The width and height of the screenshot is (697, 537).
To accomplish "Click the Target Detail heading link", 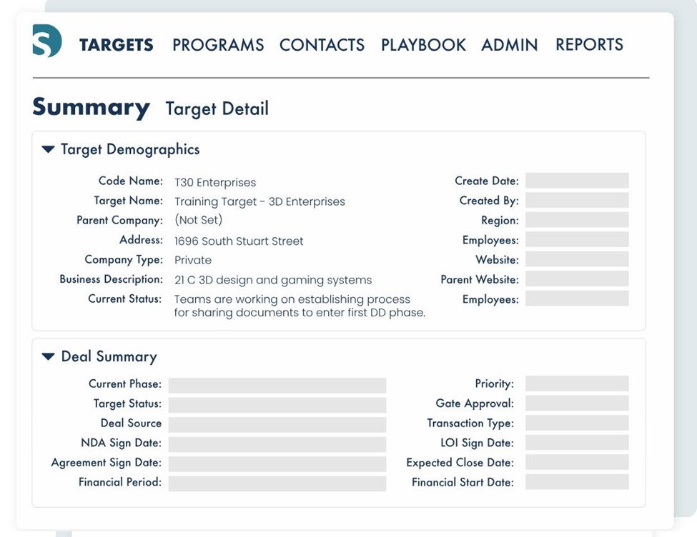I will (x=217, y=109).
